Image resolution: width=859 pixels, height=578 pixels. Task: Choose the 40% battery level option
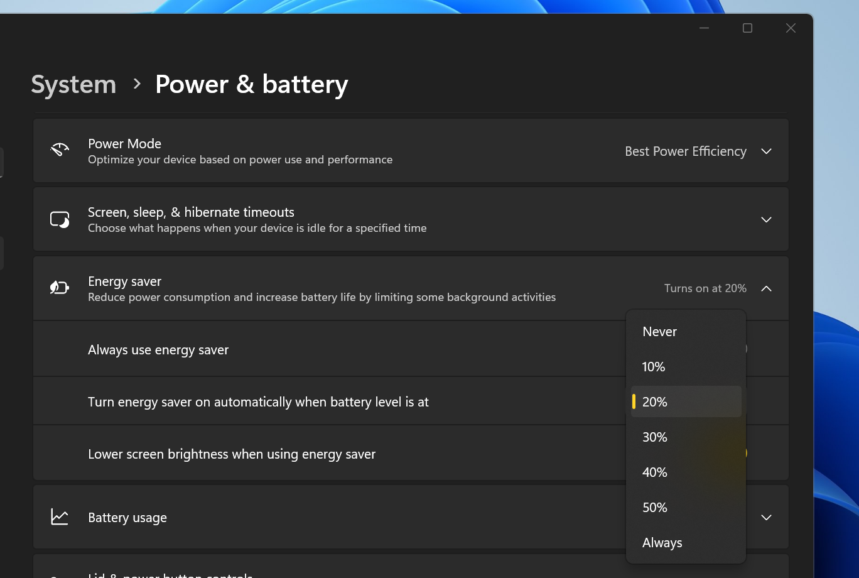pyautogui.click(x=655, y=472)
